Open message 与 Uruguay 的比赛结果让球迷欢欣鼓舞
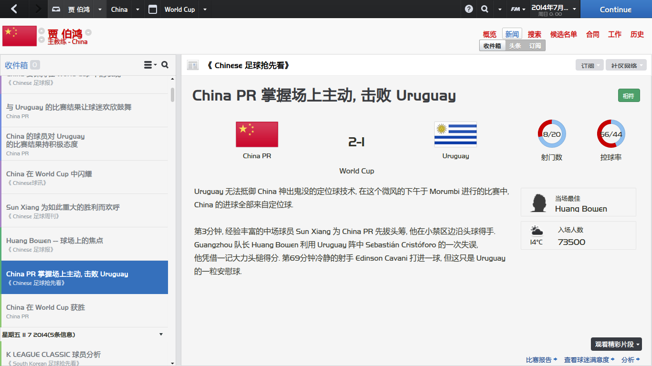Screen dimensions: 652x366 pyautogui.click(x=84, y=111)
